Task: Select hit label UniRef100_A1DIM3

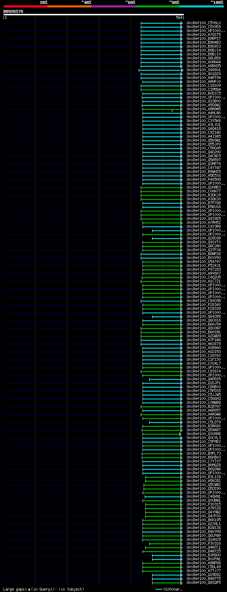Action: (x=204, y=351)
